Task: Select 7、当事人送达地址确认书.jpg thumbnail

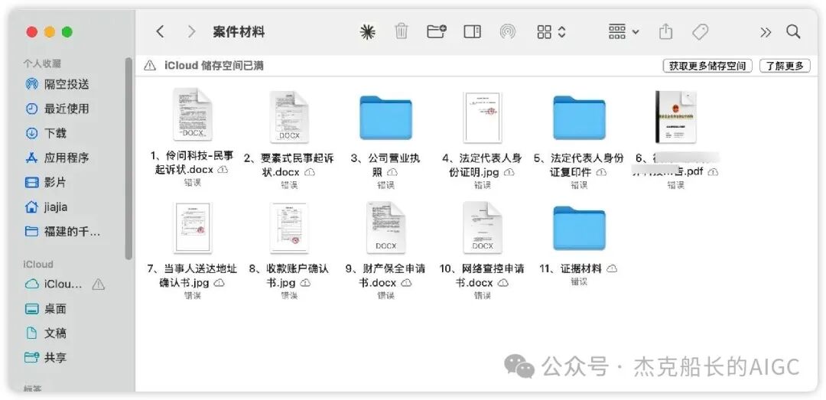Action: pos(192,227)
